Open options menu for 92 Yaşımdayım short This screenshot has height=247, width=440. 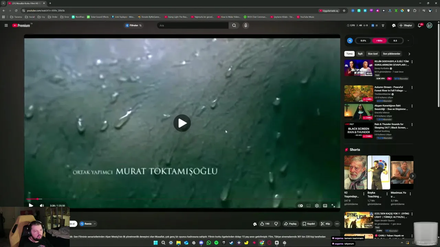(364, 193)
